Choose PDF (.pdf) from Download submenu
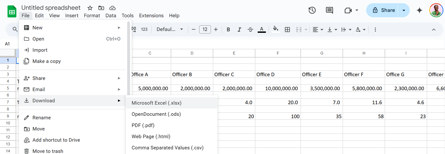This screenshot has width=445, height=154. coord(143,125)
